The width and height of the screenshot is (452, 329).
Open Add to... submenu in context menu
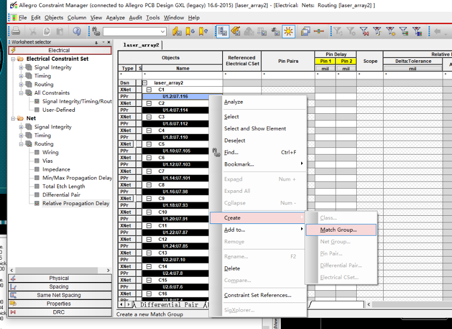coord(257,230)
